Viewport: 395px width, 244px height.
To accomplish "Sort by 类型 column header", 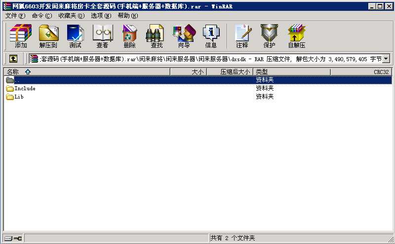I will [x=292, y=72].
